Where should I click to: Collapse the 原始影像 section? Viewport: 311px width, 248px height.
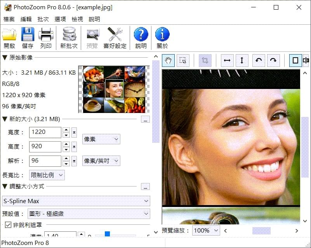[x=4, y=57]
